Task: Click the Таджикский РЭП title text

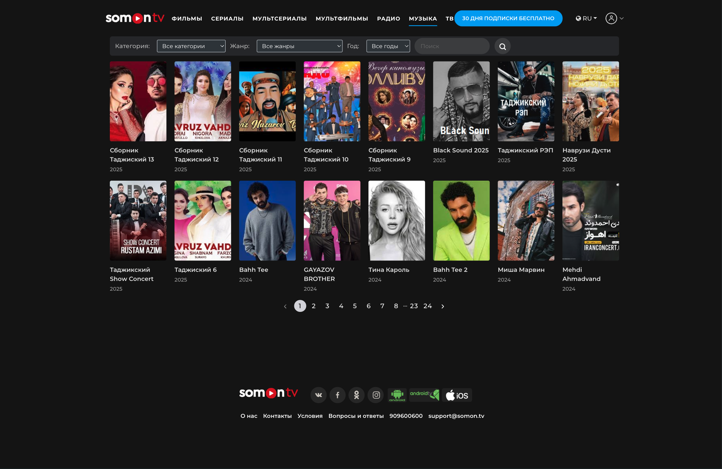Action: click(x=525, y=150)
